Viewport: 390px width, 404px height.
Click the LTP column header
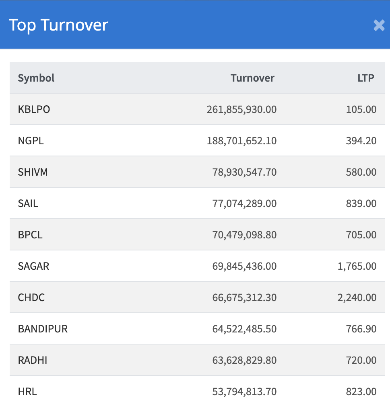(x=365, y=78)
